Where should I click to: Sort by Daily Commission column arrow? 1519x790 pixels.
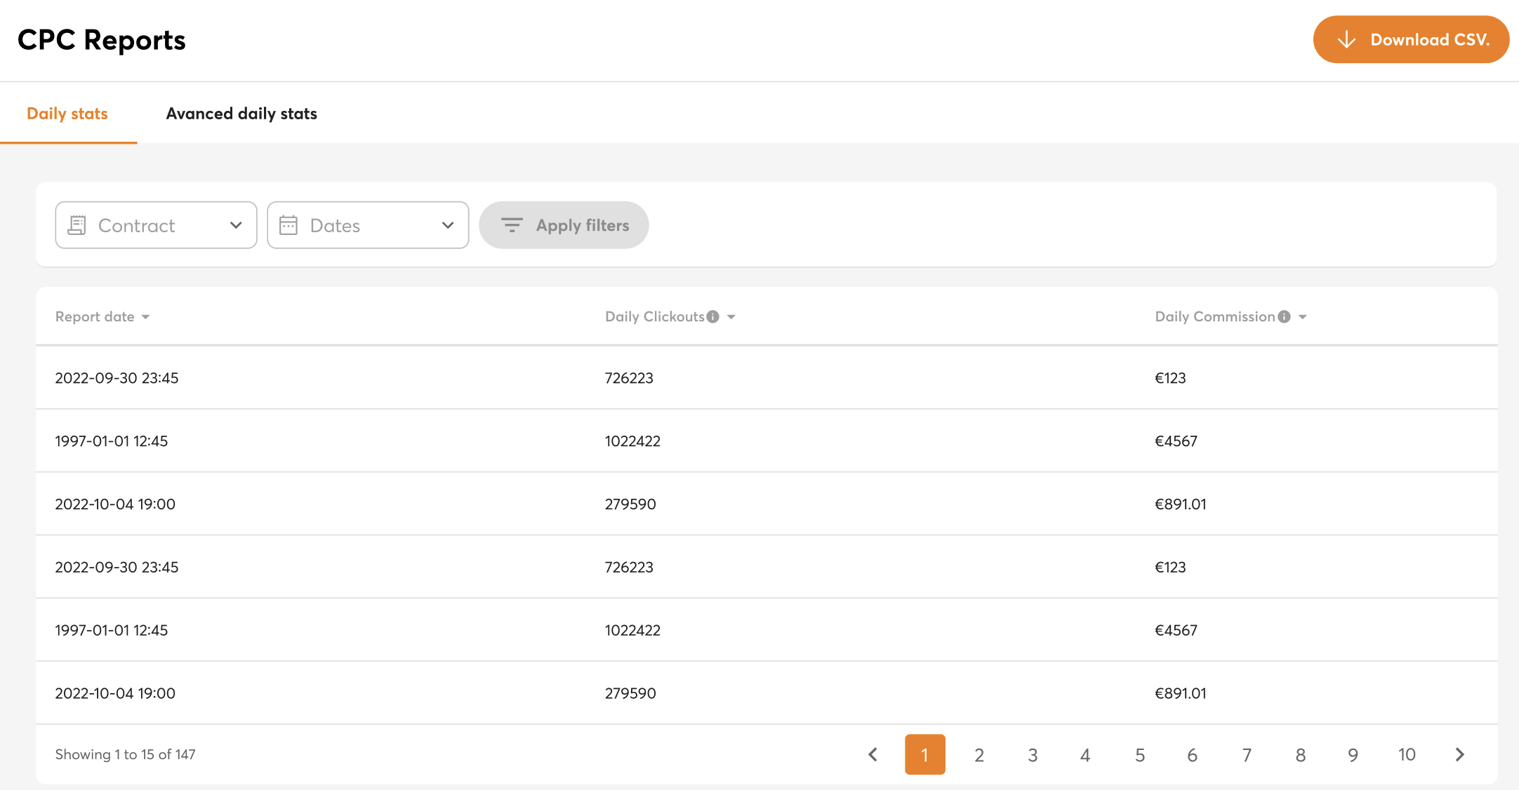point(1303,317)
